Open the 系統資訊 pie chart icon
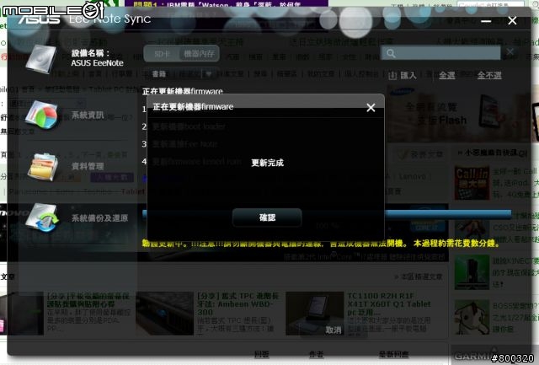The height and width of the screenshot is (365, 539). pos(41,115)
